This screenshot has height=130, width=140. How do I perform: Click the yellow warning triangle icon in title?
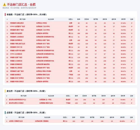click(4, 4)
